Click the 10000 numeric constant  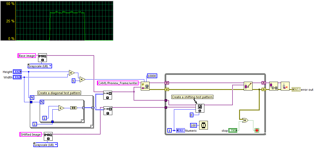pyautogui.click(x=152, y=76)
